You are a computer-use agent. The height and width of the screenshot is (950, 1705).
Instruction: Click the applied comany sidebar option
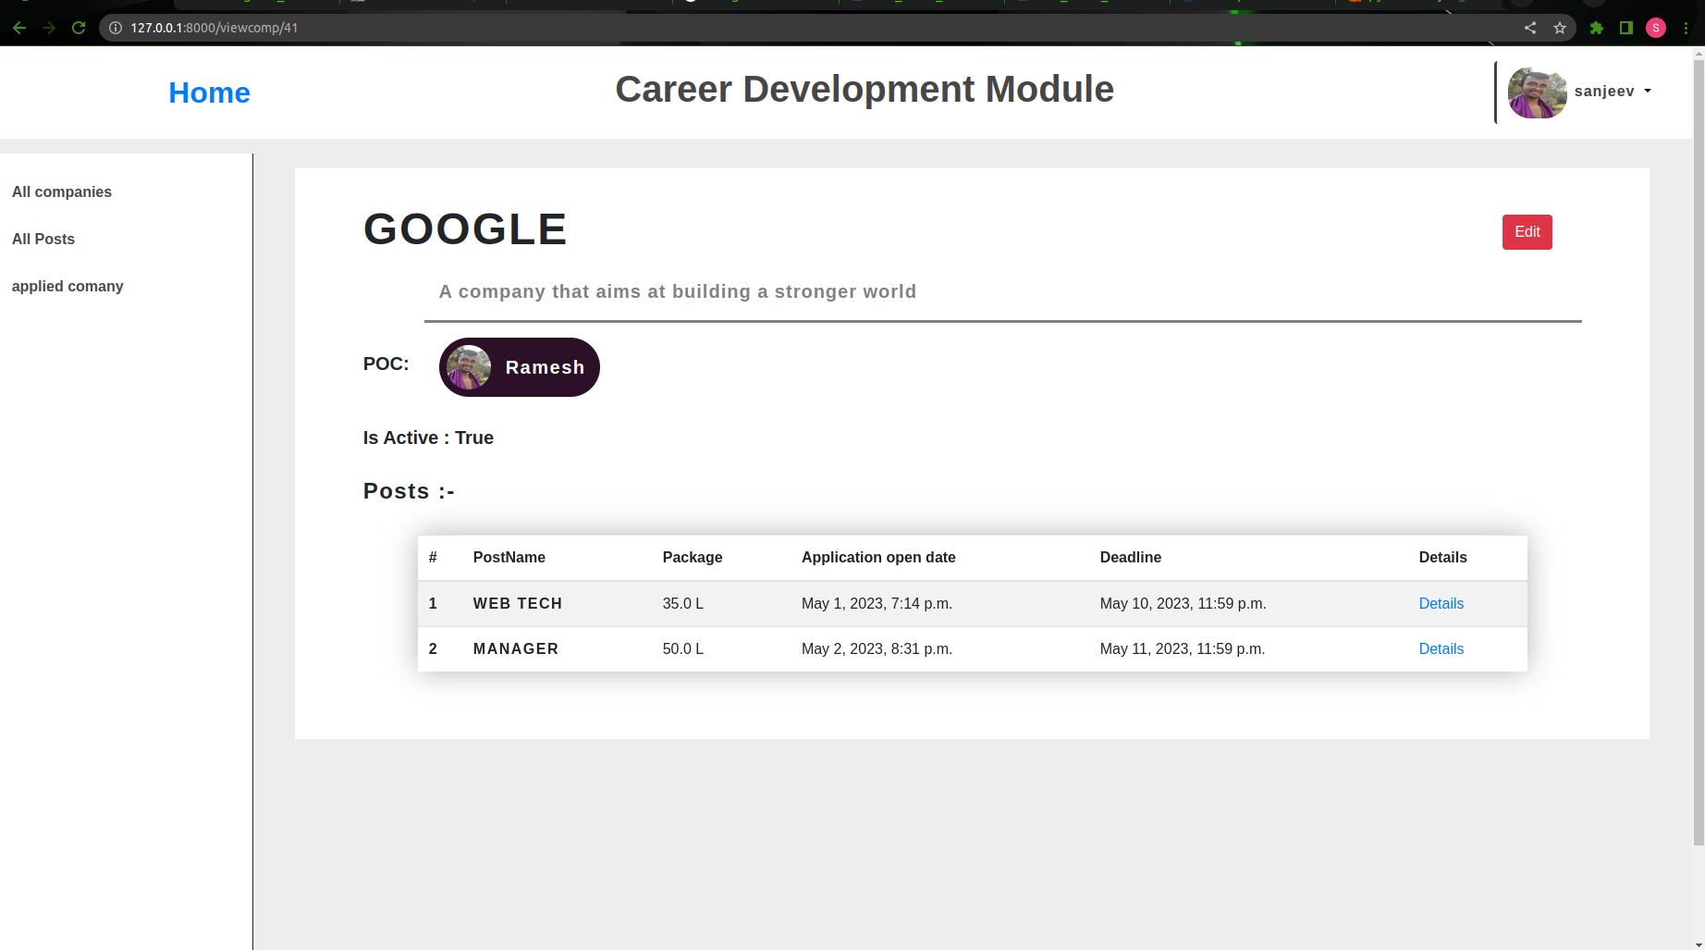[67, 286]
